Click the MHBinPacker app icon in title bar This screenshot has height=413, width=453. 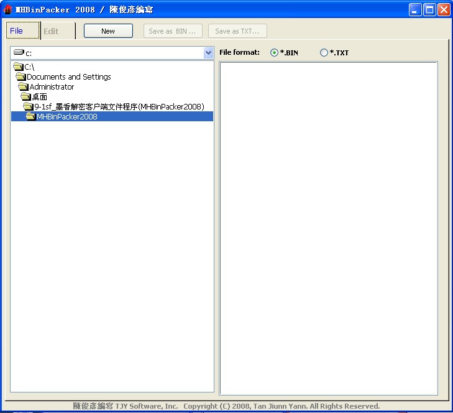pyautogui.click(x=8, y=10)
